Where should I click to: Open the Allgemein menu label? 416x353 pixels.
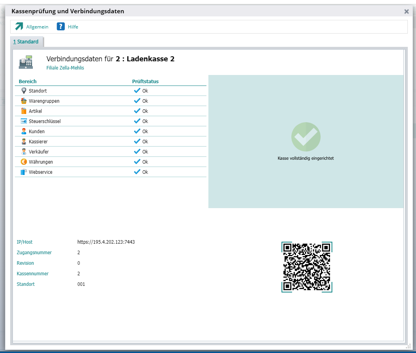tap(37, 27)
